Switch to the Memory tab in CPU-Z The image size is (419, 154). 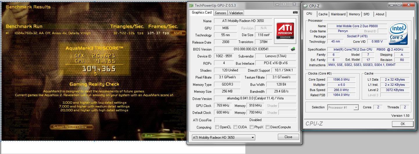click(354, 14)
